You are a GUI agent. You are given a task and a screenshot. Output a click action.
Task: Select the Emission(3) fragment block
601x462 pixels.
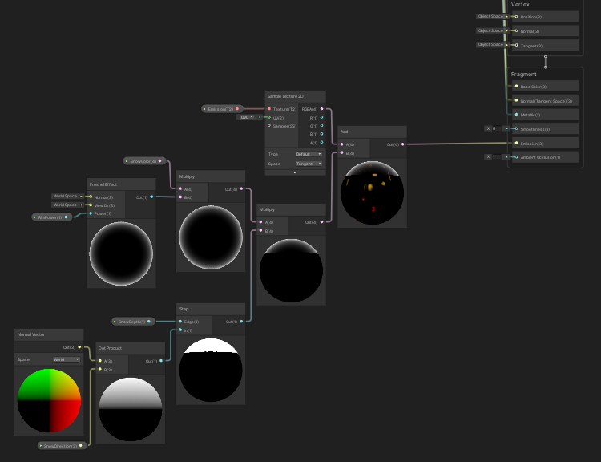click(546, 143)
